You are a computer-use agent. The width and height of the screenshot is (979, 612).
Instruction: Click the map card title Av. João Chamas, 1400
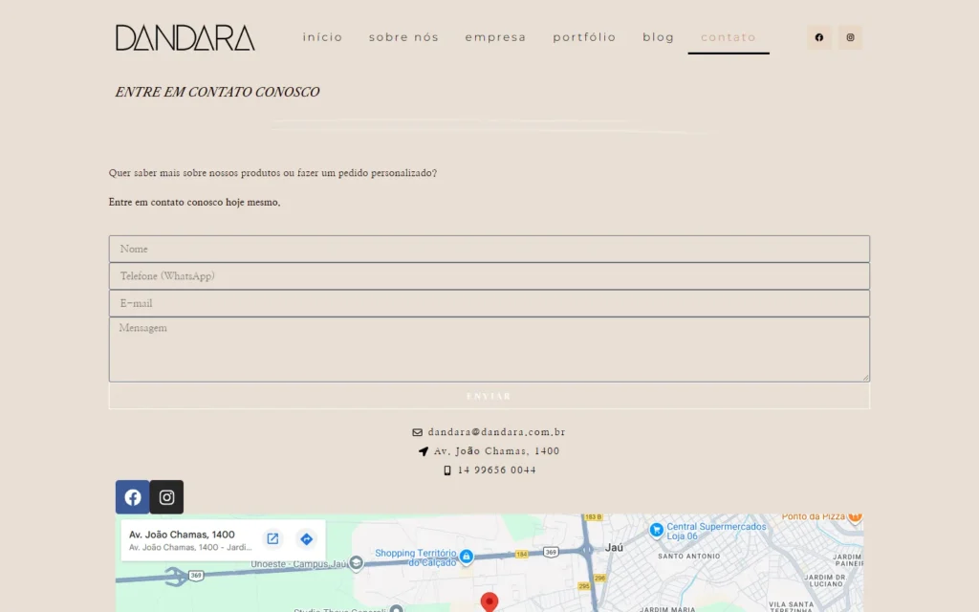coord(182,535)
